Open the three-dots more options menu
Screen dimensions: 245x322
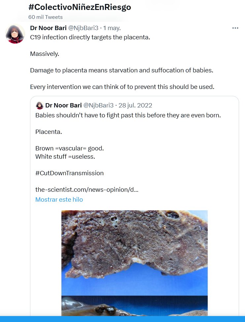coord(235,28)
